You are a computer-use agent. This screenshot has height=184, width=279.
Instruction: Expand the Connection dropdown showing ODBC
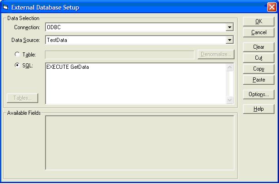(230, 27)
